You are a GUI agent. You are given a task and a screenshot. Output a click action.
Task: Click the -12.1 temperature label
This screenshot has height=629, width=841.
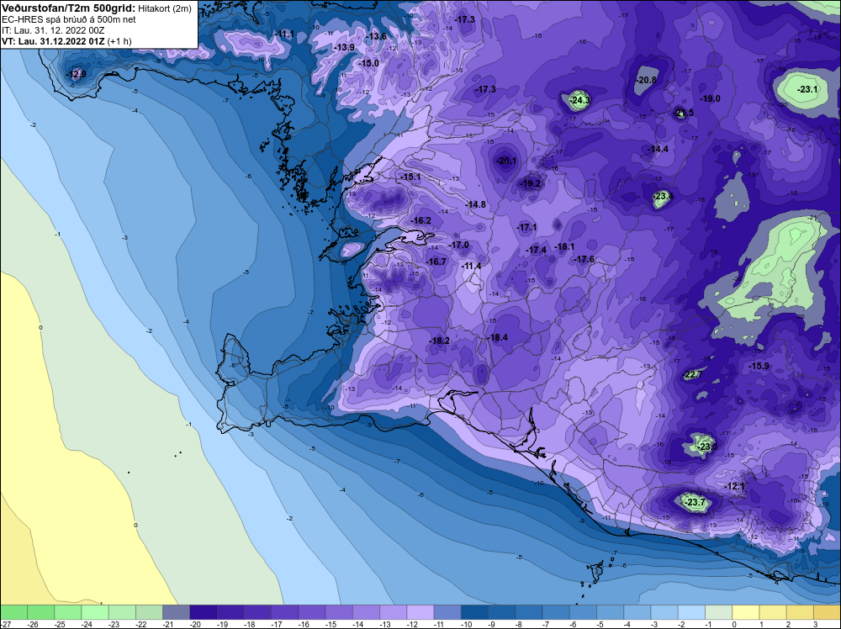point(735,486)
